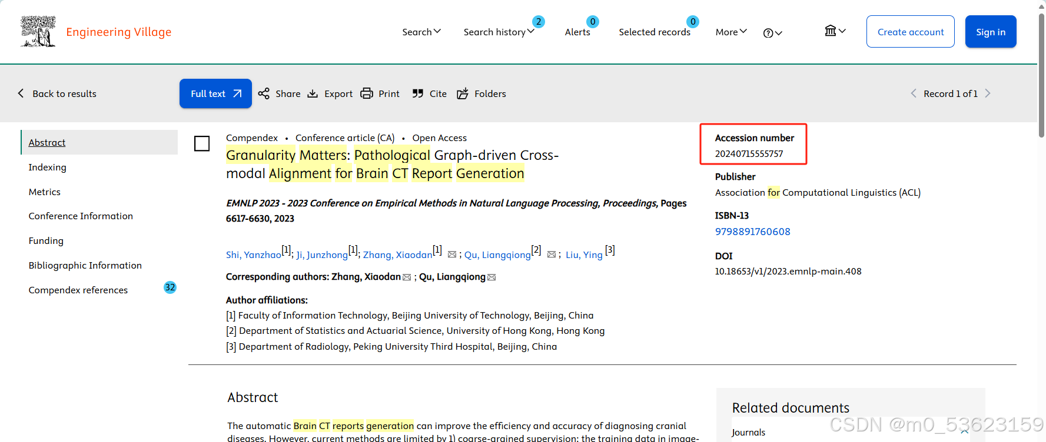The width and height of the screenshot is (1046, 442).
Task: Open Selected records
Action: pyautogui.click(x=655, y=32)
